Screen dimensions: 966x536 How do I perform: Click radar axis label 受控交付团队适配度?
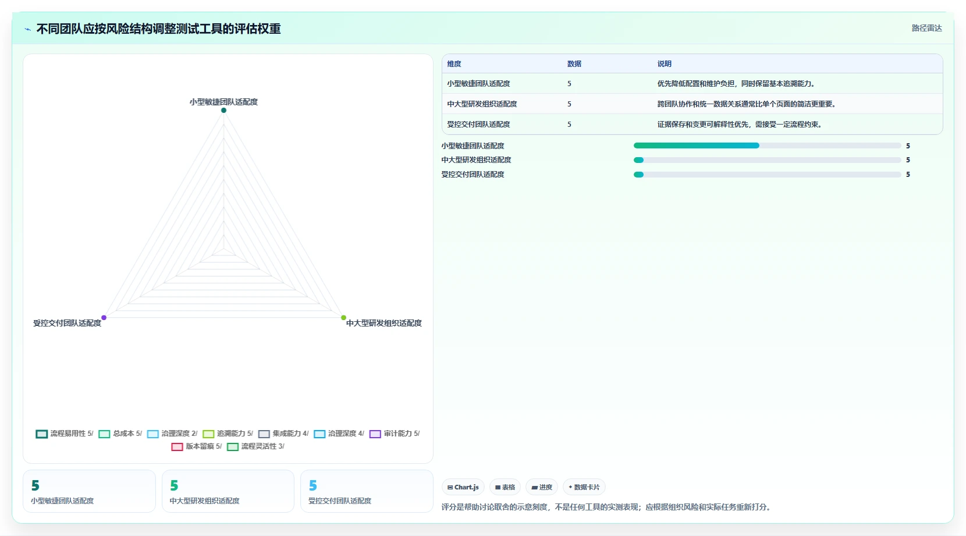[67, 323]
